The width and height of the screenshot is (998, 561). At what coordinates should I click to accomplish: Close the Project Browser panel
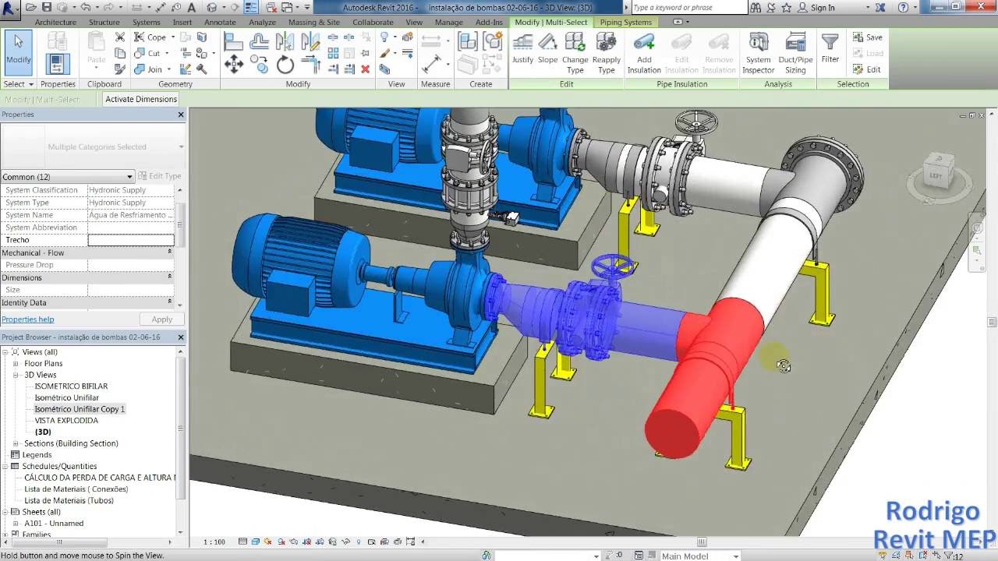pyautogui.click(x=181, y=337)
